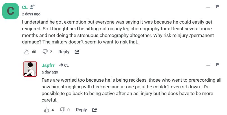Collapse CL's comment thread with minus
Screen dimensions: 227x115
tap(208, 7)
